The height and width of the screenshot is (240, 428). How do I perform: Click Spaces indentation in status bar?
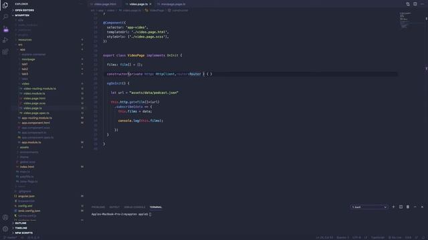[x=342, y=237]
